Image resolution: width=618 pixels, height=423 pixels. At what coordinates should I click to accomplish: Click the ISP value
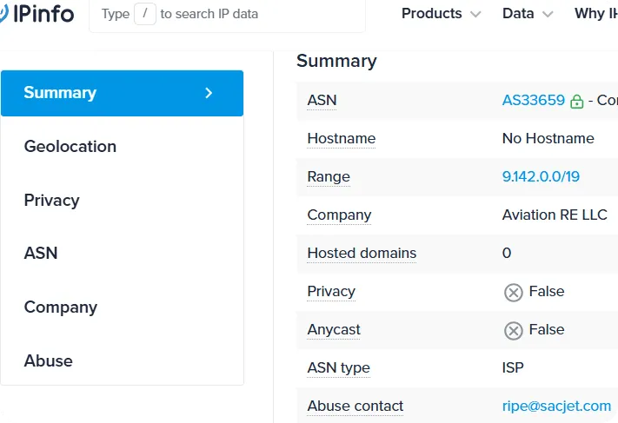513,367
